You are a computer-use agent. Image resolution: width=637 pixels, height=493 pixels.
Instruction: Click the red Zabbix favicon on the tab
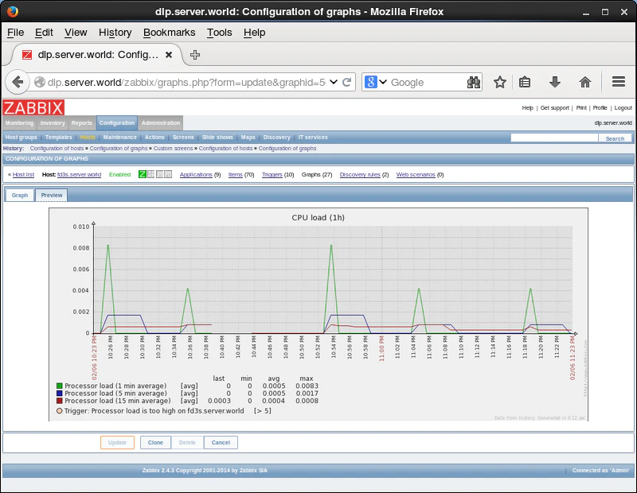(27, 55)
